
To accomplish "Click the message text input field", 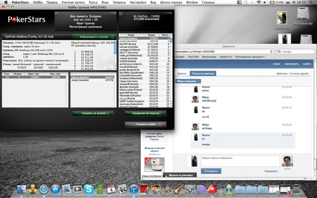I will (240, 161).
